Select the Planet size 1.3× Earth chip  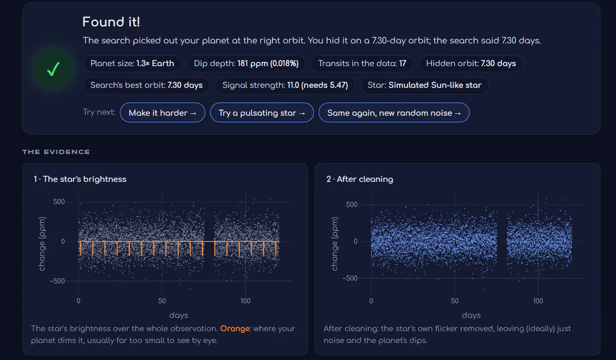coord(132,63)
